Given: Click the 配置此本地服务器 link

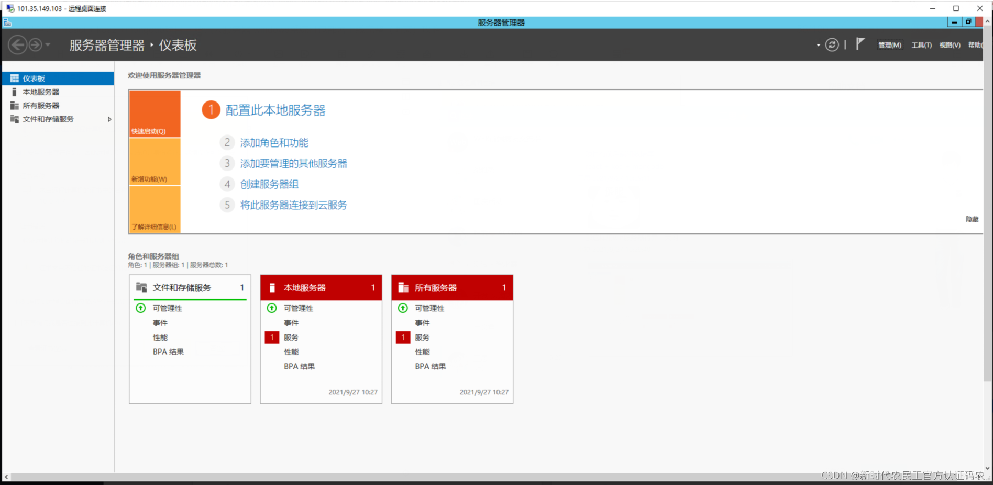Looking at the screenshot, I should [275, 110].
